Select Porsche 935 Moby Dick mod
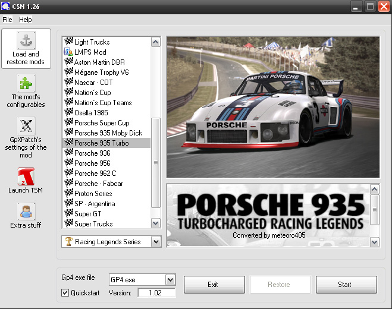The width and height of the screenshot is (392, 309). coord(106,133)
